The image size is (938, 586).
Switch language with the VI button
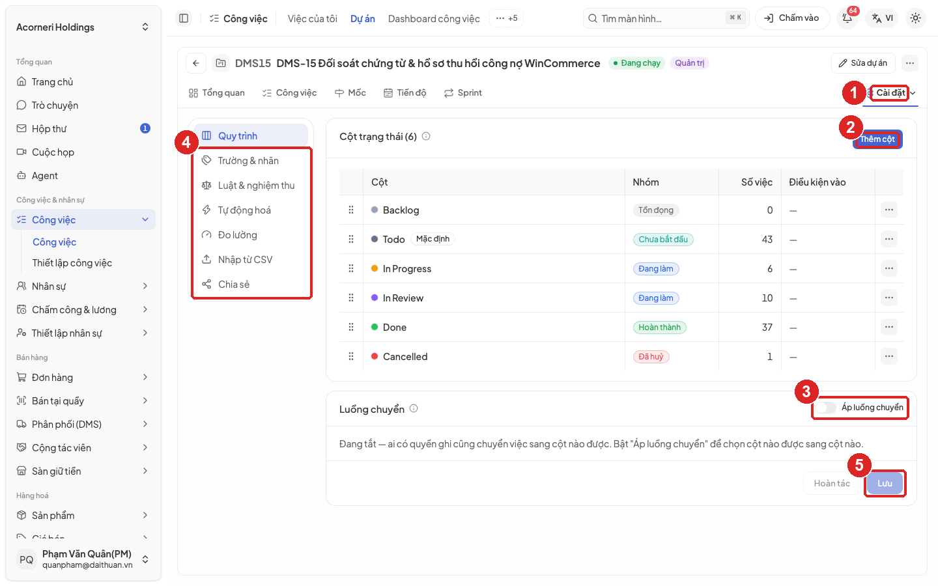pyautogui.click(x=883, y=18)
